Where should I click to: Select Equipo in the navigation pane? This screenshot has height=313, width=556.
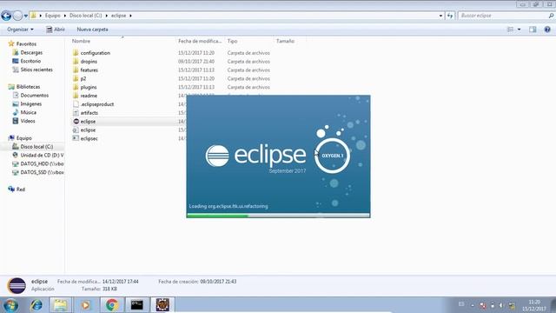click(23, 138)
